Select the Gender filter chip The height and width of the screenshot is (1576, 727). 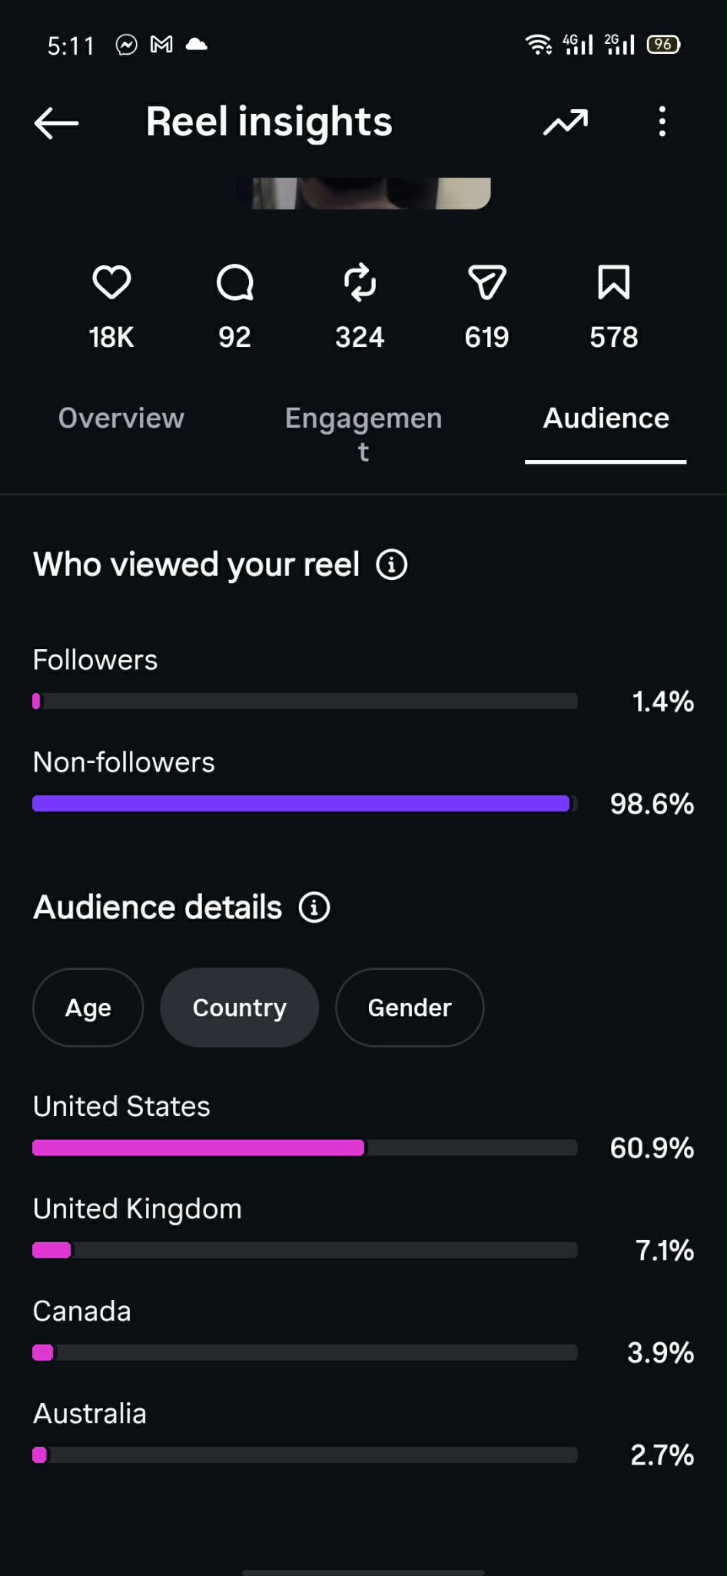coord(410,1008)
